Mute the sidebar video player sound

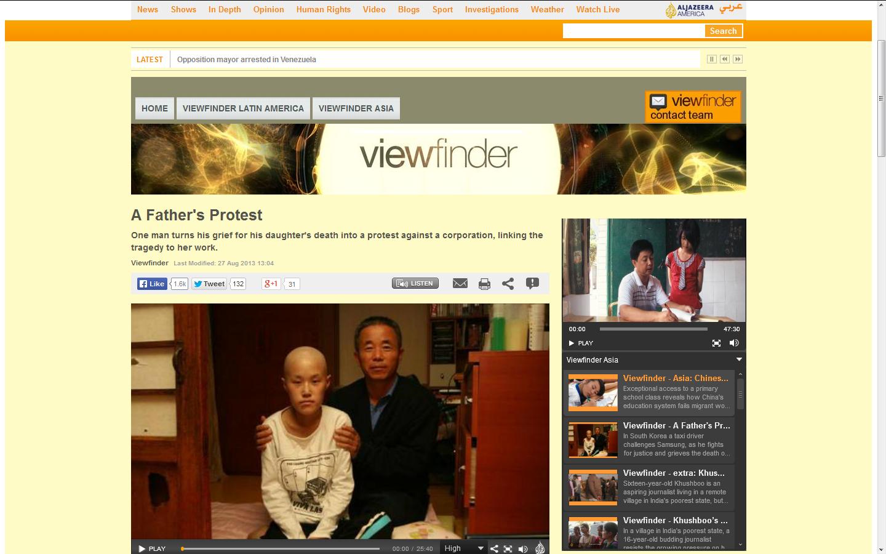[733, 343]
